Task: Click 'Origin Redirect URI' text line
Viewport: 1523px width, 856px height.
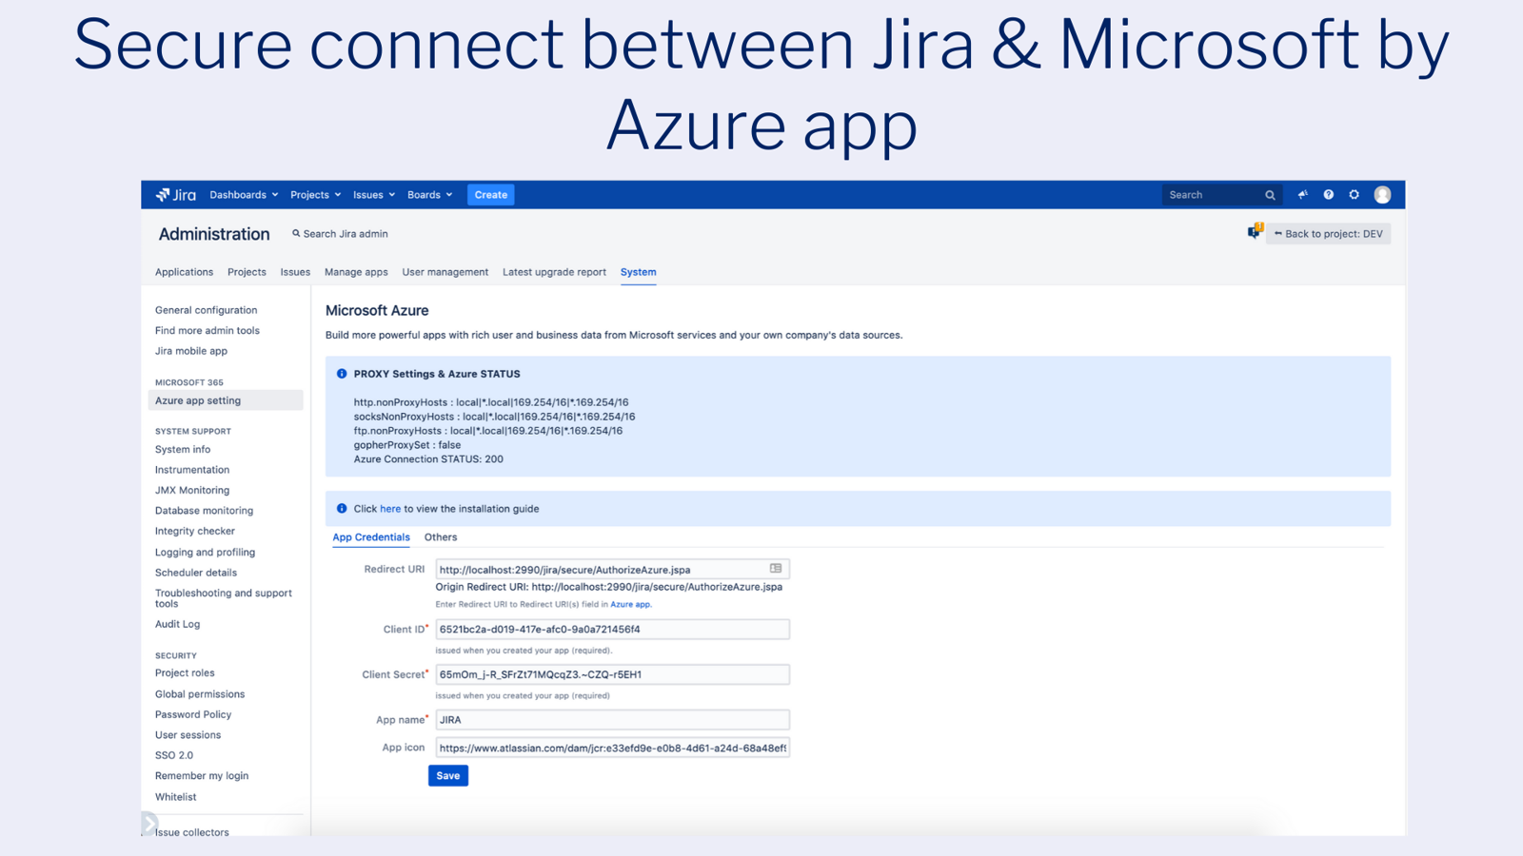Action: [x=609, y=587]
